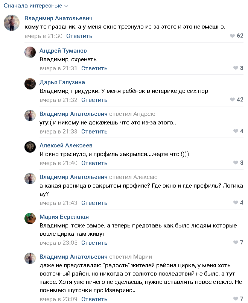Image resolution: width=248 pixels, height=303 pixels.
Task: Like Алексей Алексеев's comment heart
Action: point(236,163)
